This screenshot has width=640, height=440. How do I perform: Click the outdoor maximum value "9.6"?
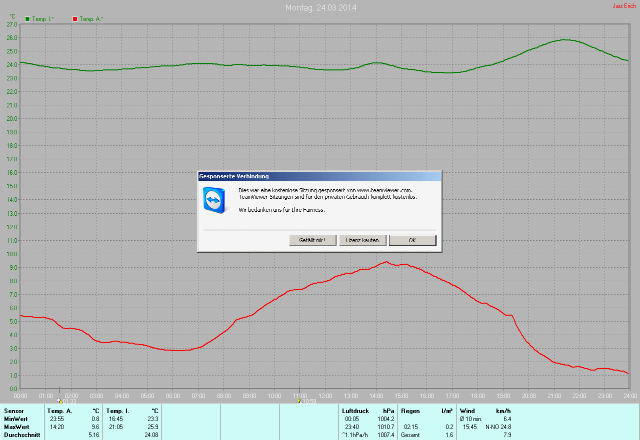click(x=95, y=427)
